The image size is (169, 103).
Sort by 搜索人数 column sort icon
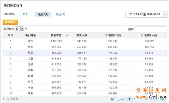tap(93, 35)
